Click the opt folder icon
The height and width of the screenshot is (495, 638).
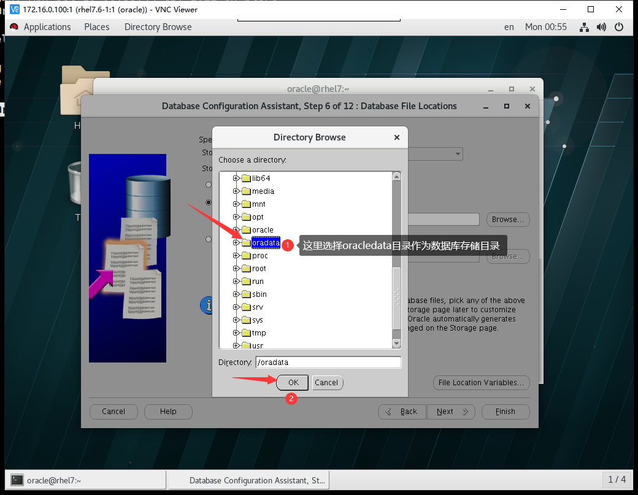246,217
